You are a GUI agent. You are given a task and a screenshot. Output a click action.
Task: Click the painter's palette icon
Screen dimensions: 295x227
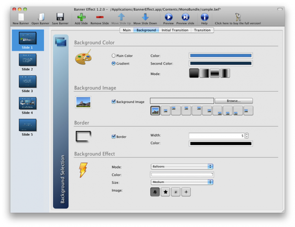point(83,57)
